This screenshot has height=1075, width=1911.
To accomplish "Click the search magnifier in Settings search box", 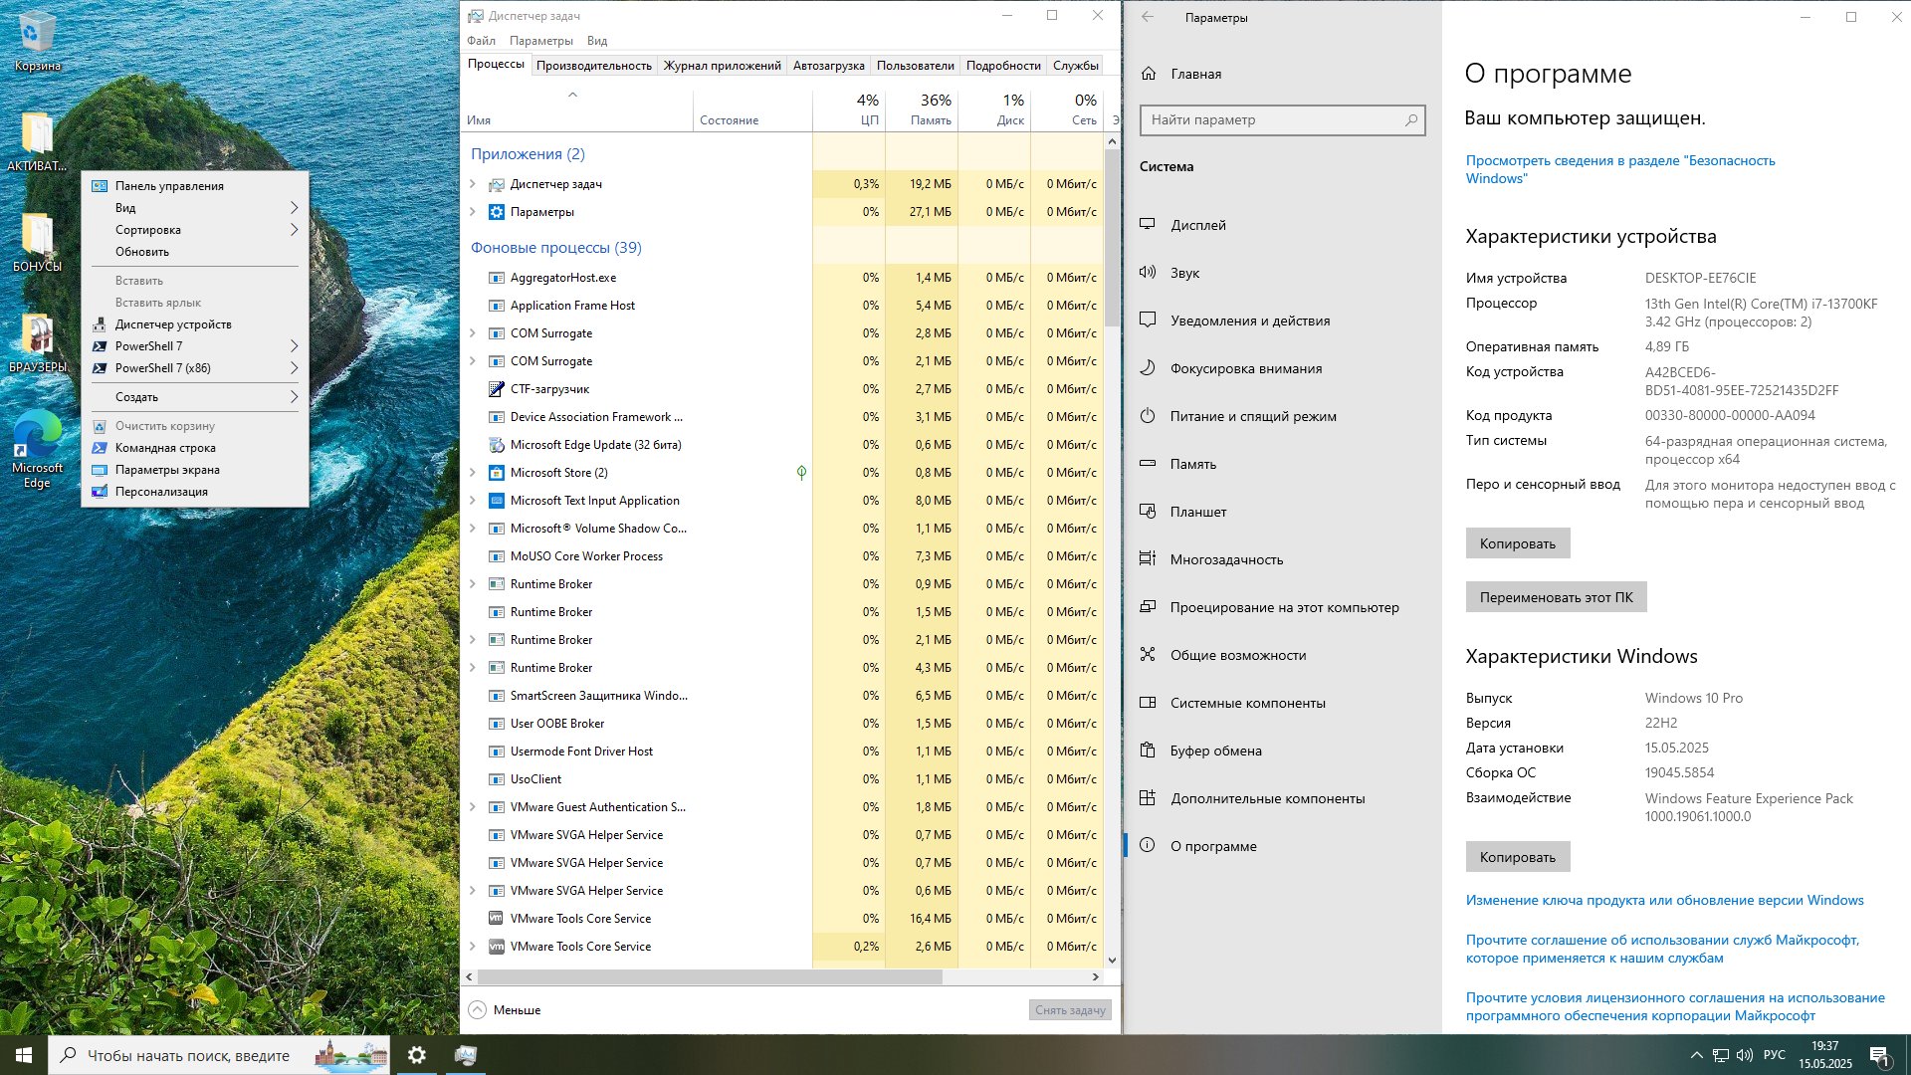I will (x=1410, y=120).
